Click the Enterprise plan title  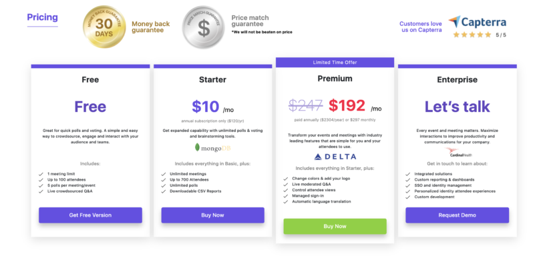pyautogui.click(x=457, y=80)
